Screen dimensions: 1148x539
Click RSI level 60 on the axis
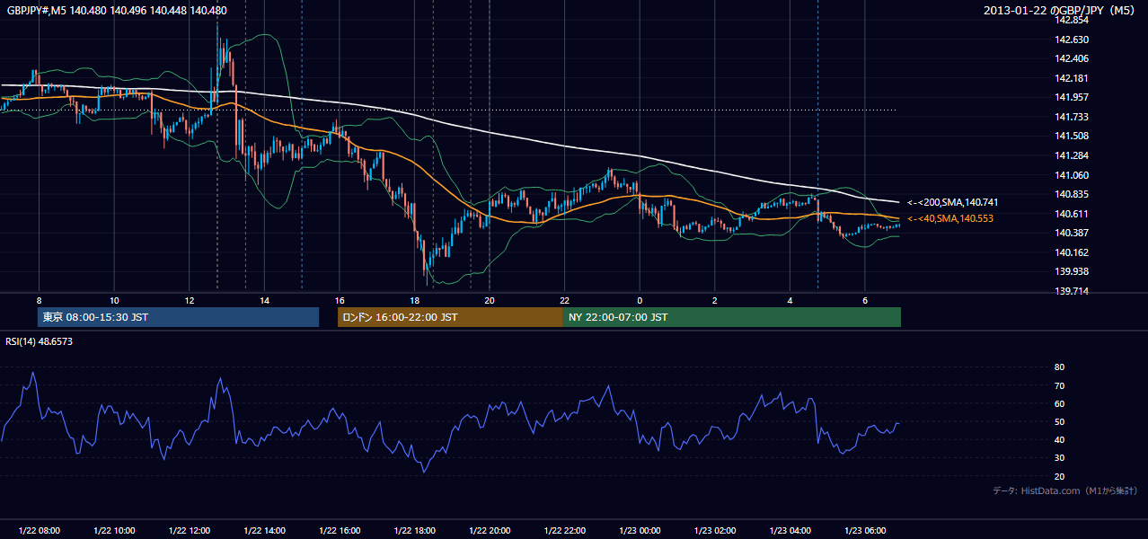(x=1060, y=403)
